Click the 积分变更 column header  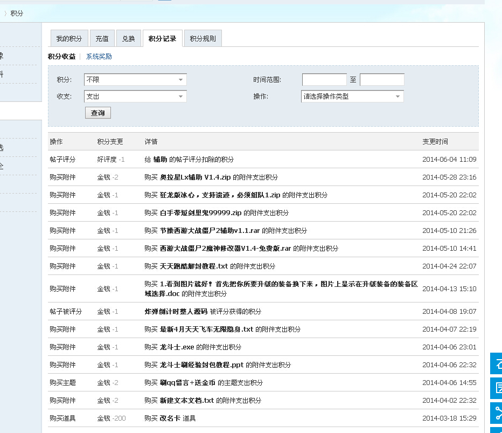click(110, 142)
